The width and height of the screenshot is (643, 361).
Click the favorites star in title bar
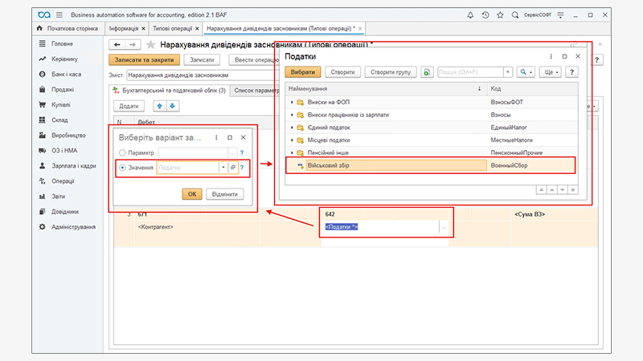pos(502,15)
